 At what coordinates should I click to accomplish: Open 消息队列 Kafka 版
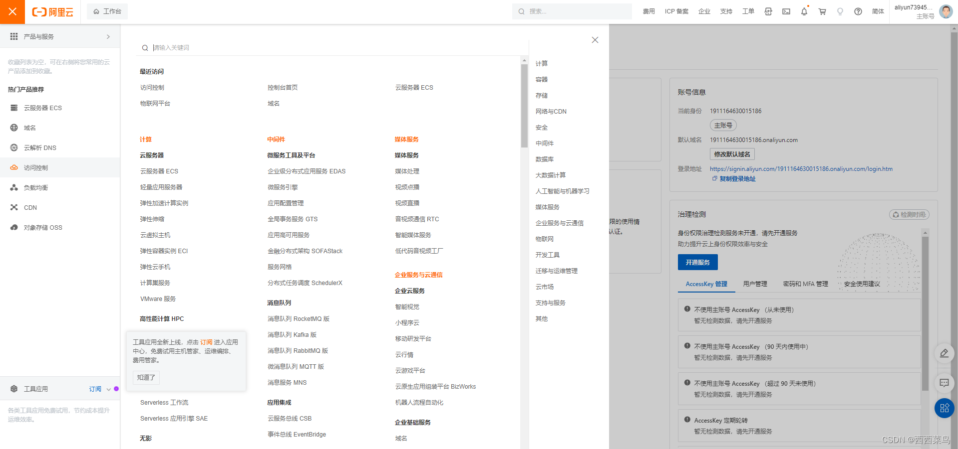click(292, 335)
